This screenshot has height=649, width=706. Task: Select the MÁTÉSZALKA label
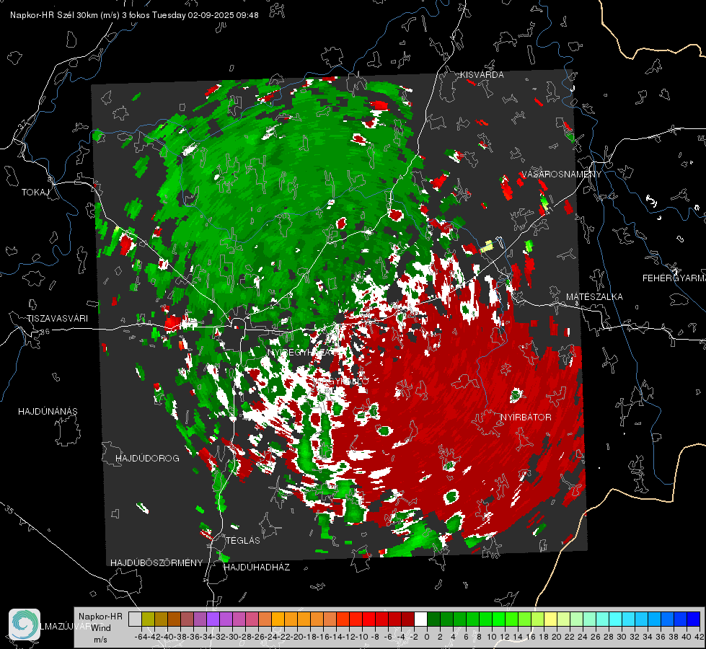pos(594,297)
